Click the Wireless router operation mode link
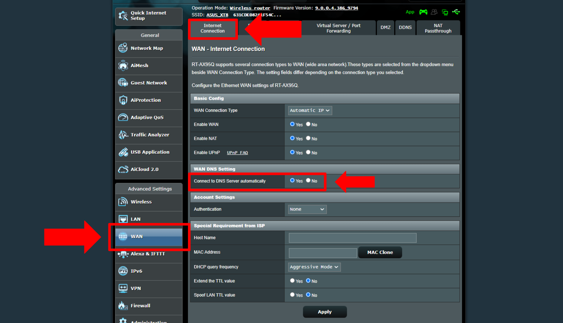Viewport: 563px width, 323px height. click(x=250, y=8)
